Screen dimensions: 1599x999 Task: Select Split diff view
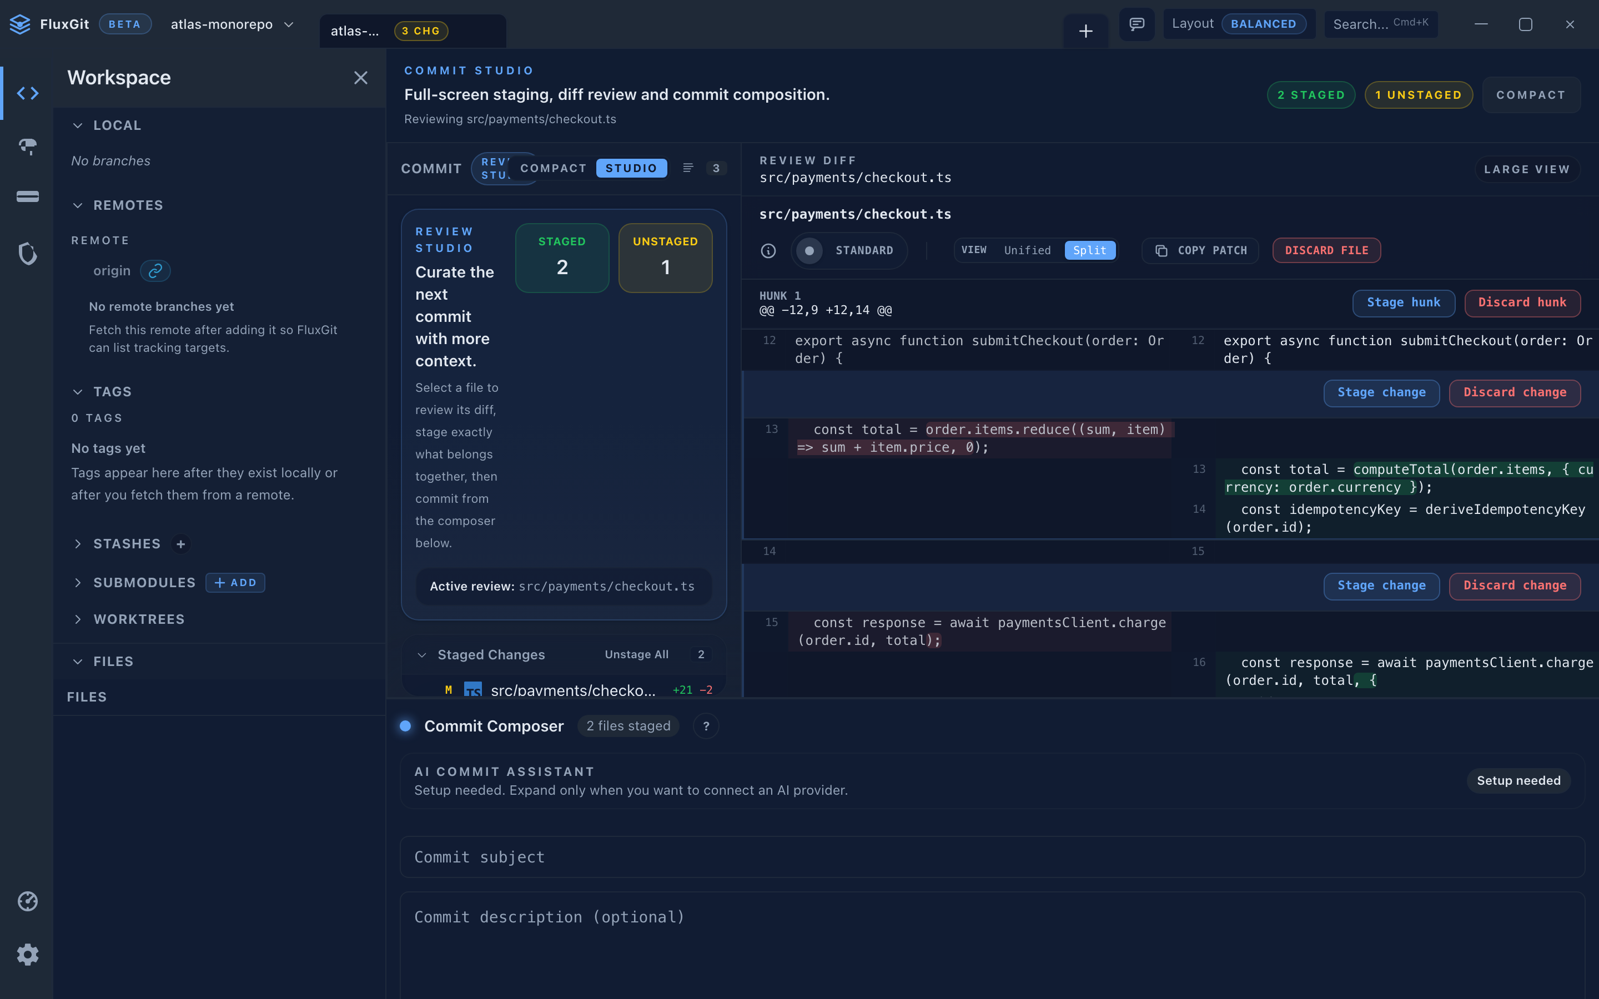[x=1089, y=250]
